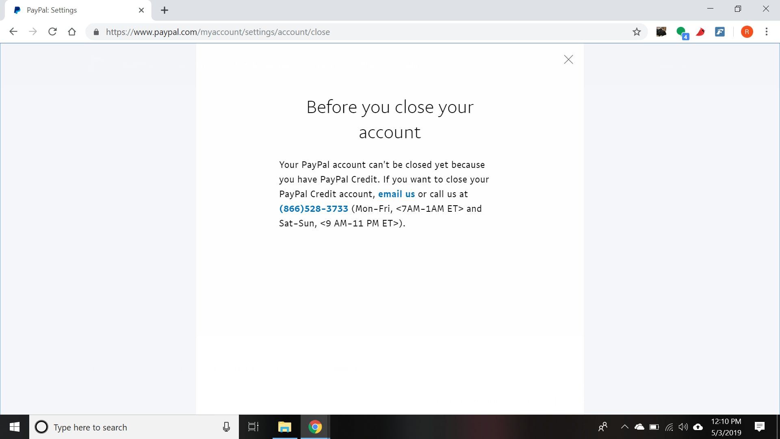Minimize the Chrome window
The image size is (780, 439).
click(x=710, y=9)
